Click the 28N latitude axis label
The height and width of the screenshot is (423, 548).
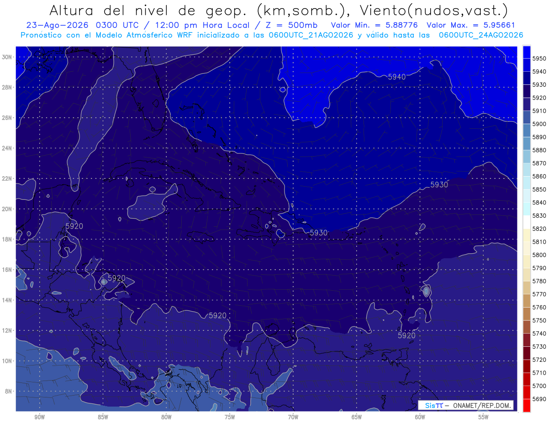pyautogui.click(x=7, y=87)
